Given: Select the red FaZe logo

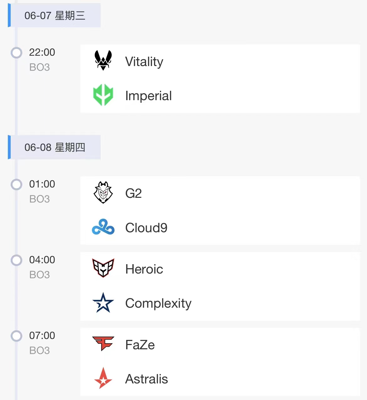Looking at the screenshot, I should [x=103, y=343].
